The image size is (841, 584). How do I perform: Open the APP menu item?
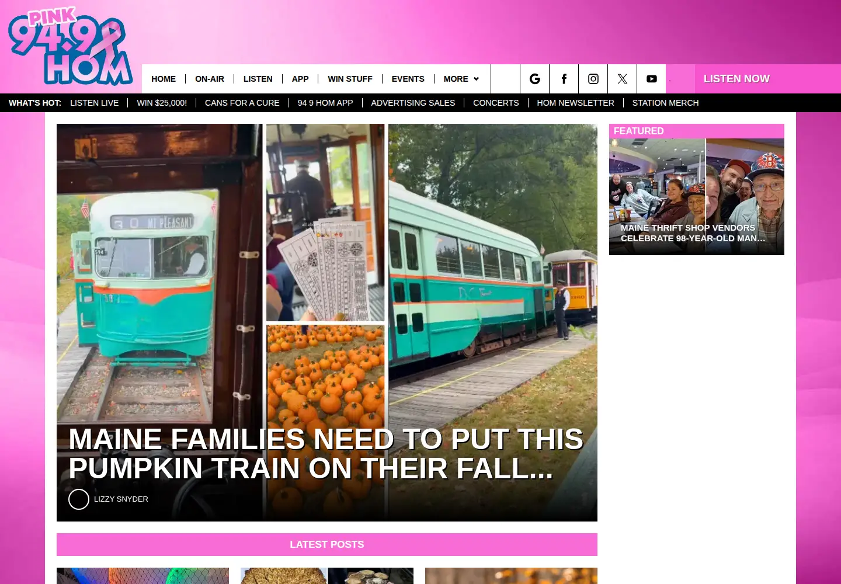click(300, 79)
